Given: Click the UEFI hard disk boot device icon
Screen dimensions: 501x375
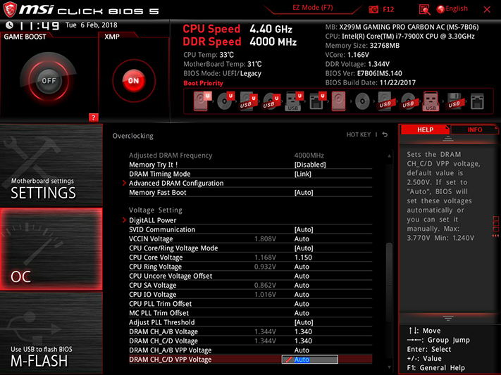Looking at the screenshot, I should 202,101.
